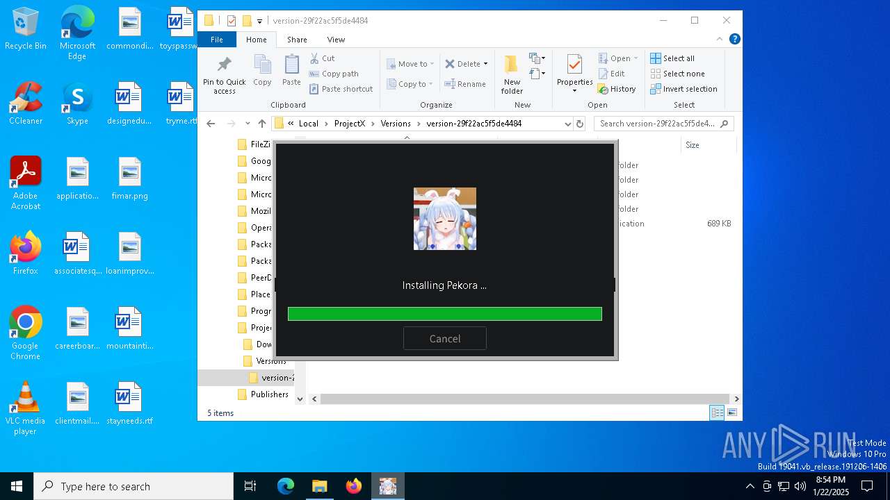Open the Google Chrome desktop shortcut
The width and height of the screenshot is (890, 500).
pyautogui.click(x=26, y=333)
